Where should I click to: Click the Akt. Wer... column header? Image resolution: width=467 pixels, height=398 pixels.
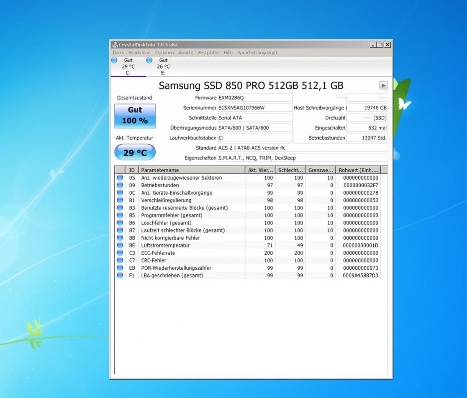[x=260, y=170]
